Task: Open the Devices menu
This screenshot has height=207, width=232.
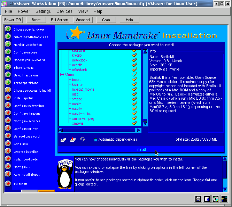Action: pyautogui.click(x=64, y=11)
